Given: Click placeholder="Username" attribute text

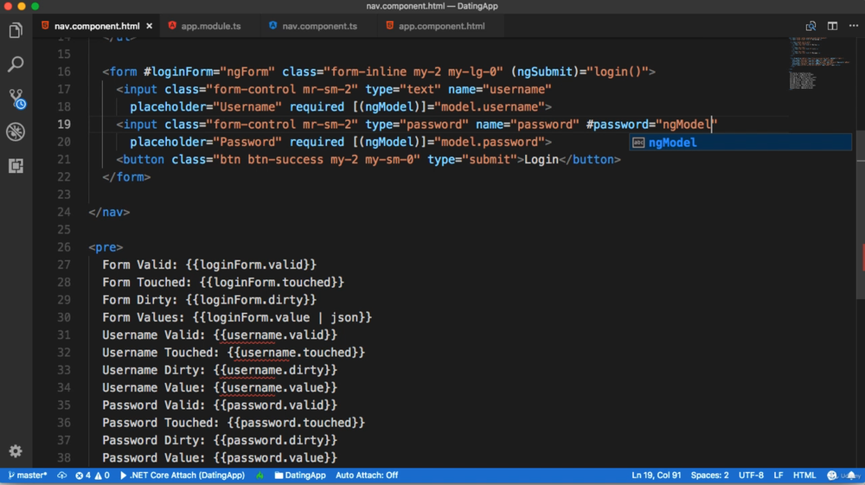Looking at the screenshot, I should point(206,107).
